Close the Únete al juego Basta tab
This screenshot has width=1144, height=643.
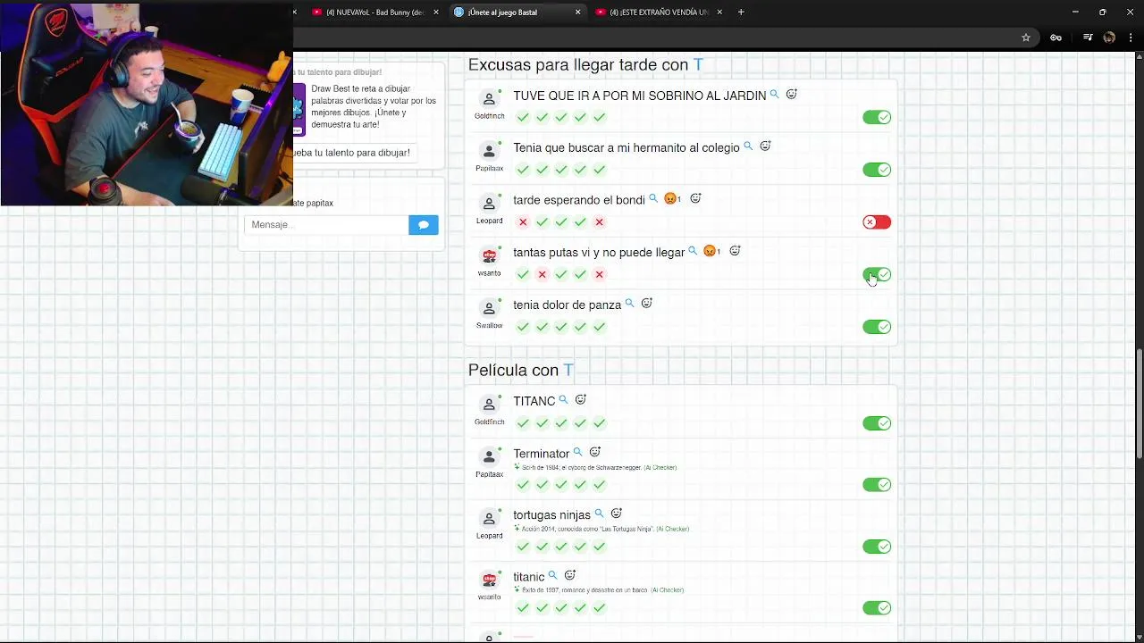point(577,13)
